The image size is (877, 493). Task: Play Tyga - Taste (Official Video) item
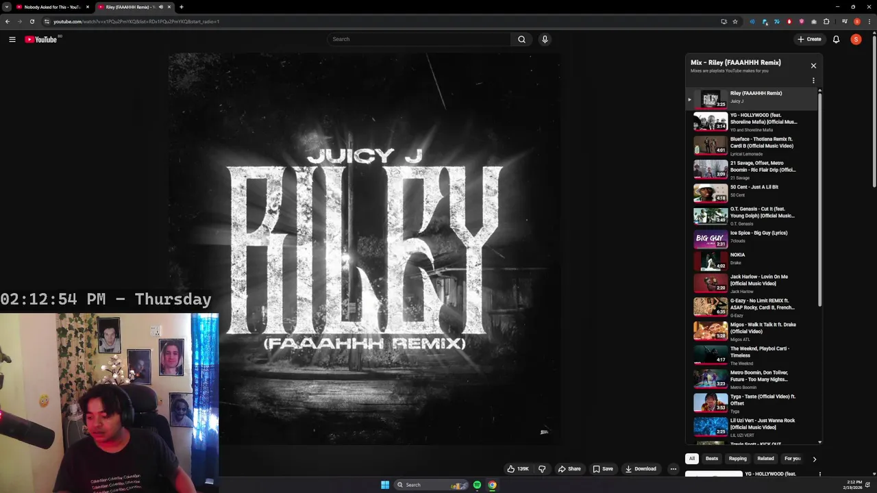point(752,403)
